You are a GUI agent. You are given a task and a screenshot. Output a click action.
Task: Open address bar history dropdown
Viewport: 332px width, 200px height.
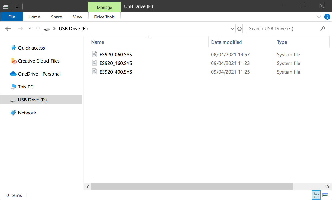pos(232,29)
